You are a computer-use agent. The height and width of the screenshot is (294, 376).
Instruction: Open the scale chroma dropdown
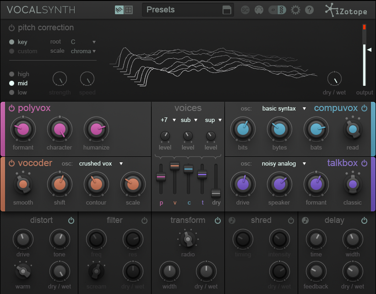(83, 51)
